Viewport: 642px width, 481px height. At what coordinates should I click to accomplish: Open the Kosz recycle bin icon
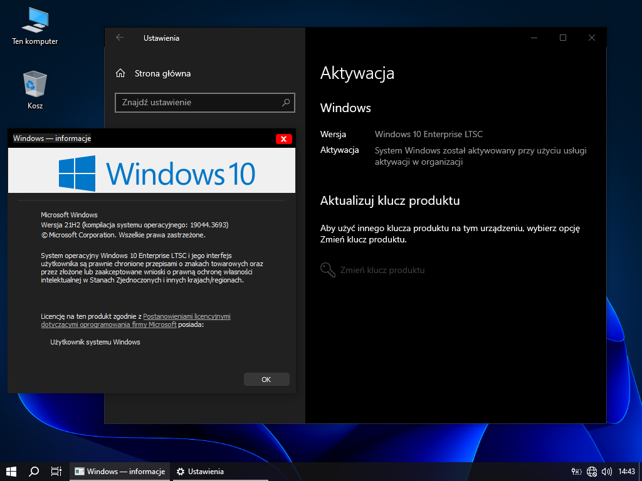(35, 89)
